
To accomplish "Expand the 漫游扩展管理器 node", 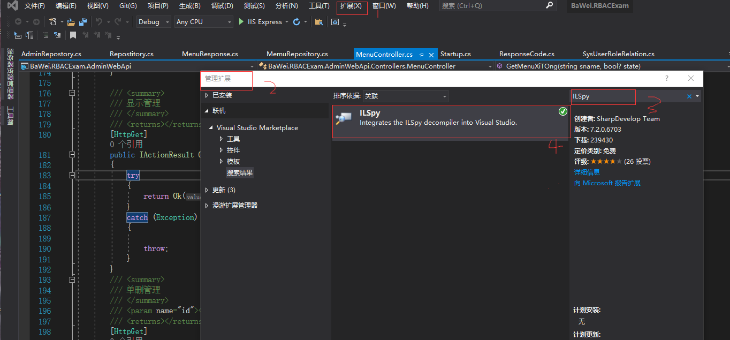I will 207,206.
